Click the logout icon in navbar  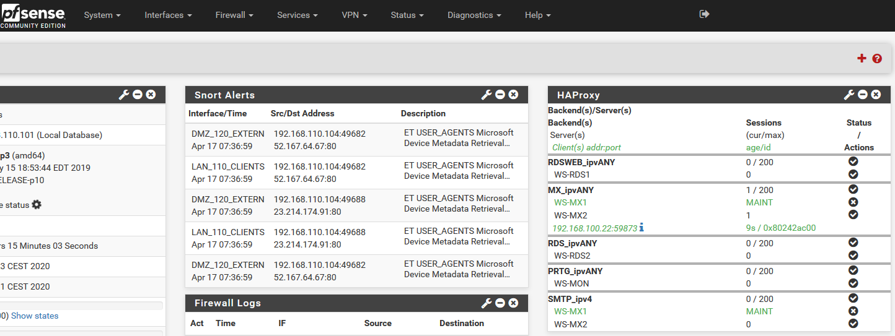tap(704, 14)
